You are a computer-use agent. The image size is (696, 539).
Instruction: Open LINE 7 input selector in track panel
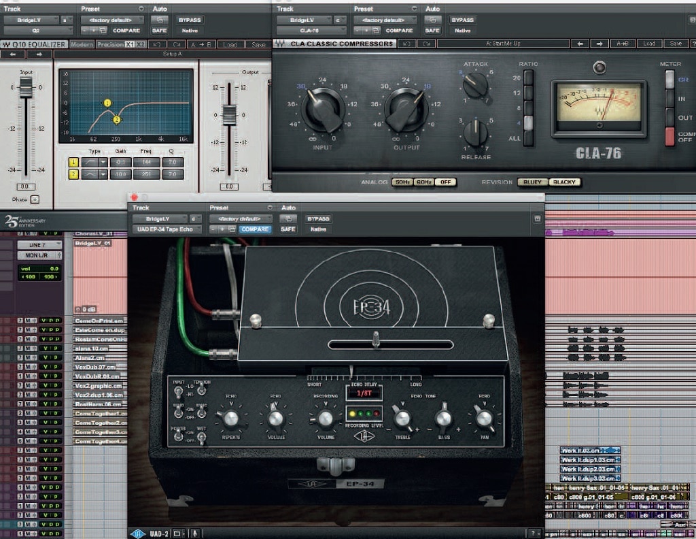point(39,245)
